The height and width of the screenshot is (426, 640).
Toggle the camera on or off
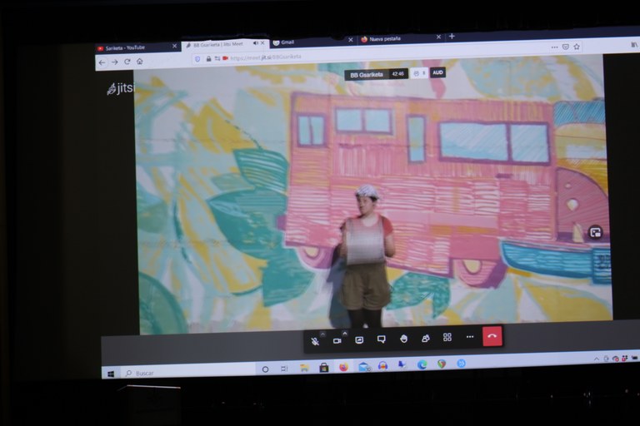point(337,339)
